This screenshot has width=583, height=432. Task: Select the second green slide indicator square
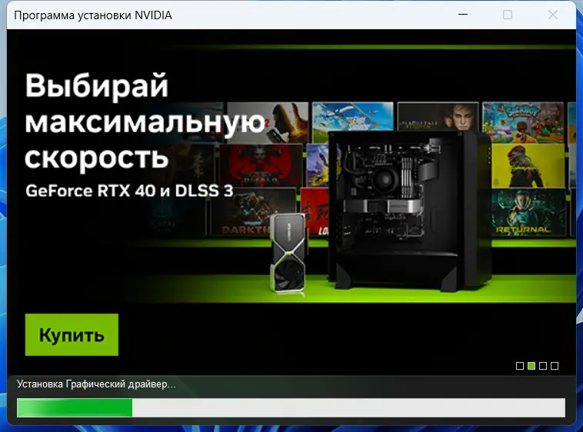pos(531,366)
